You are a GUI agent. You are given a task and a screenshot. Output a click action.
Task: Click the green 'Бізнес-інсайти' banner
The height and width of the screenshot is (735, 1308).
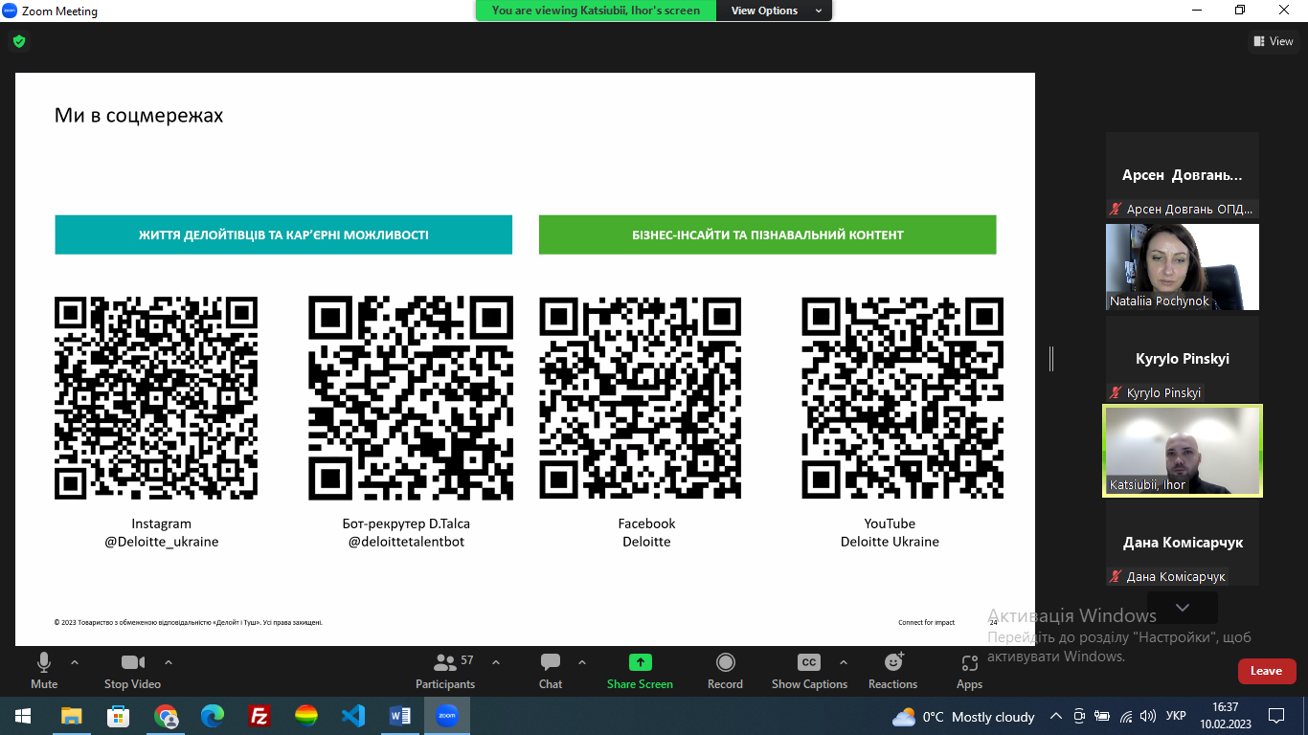[x=768, y=234]
